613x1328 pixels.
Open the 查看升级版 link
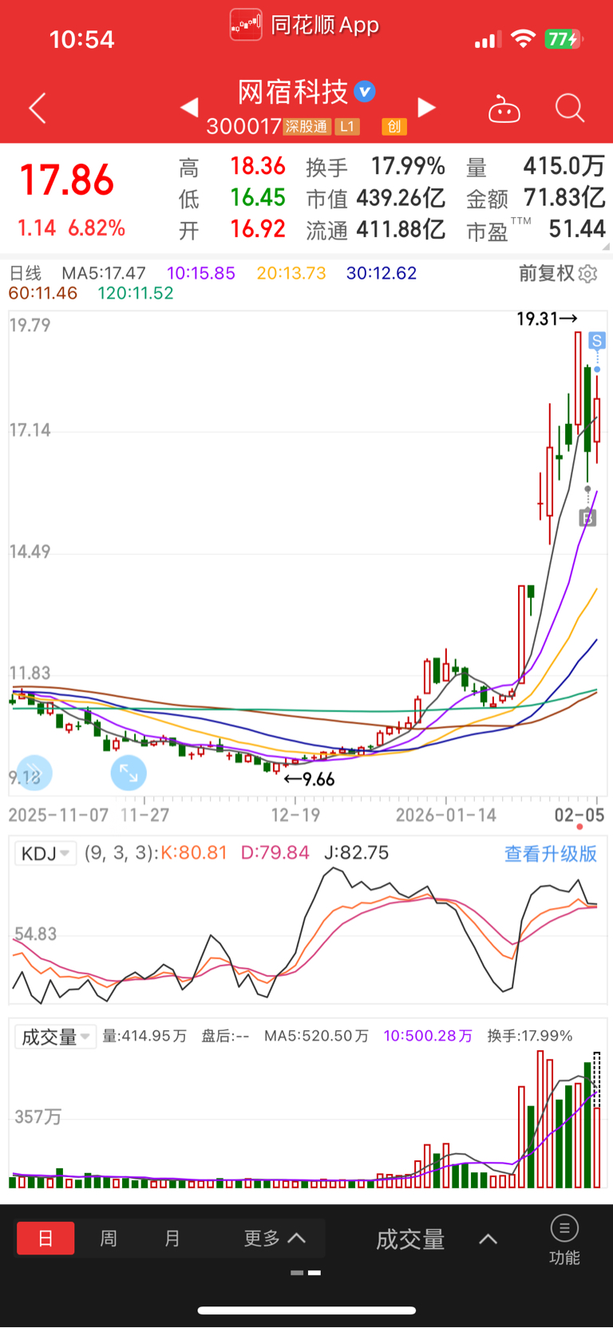(551, 854)
